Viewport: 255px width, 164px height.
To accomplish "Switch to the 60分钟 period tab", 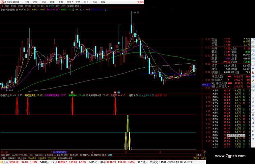I will click(x=44, y=6).
